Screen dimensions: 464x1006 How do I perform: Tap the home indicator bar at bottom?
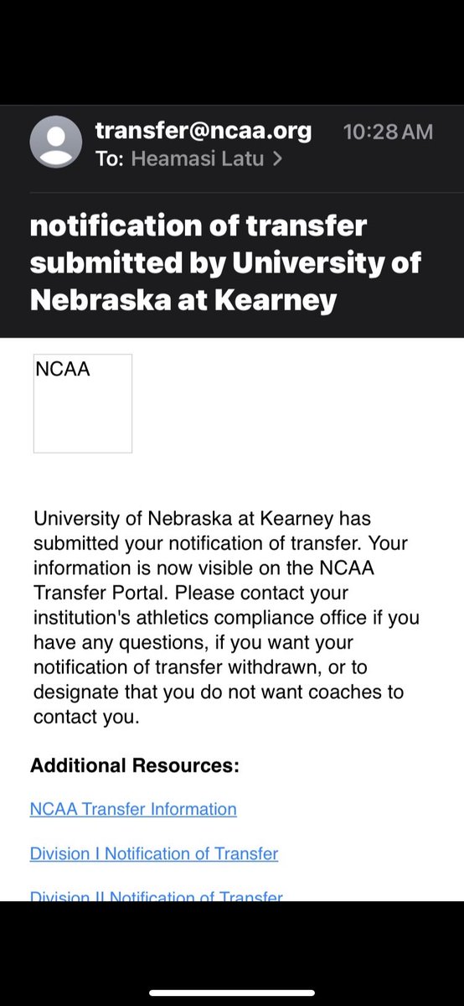pos(232,993)
